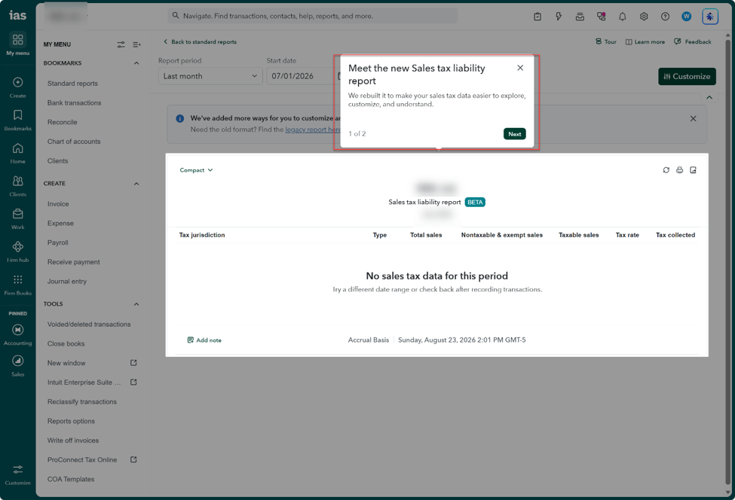Open Receive payment

(x=74, y=262)
